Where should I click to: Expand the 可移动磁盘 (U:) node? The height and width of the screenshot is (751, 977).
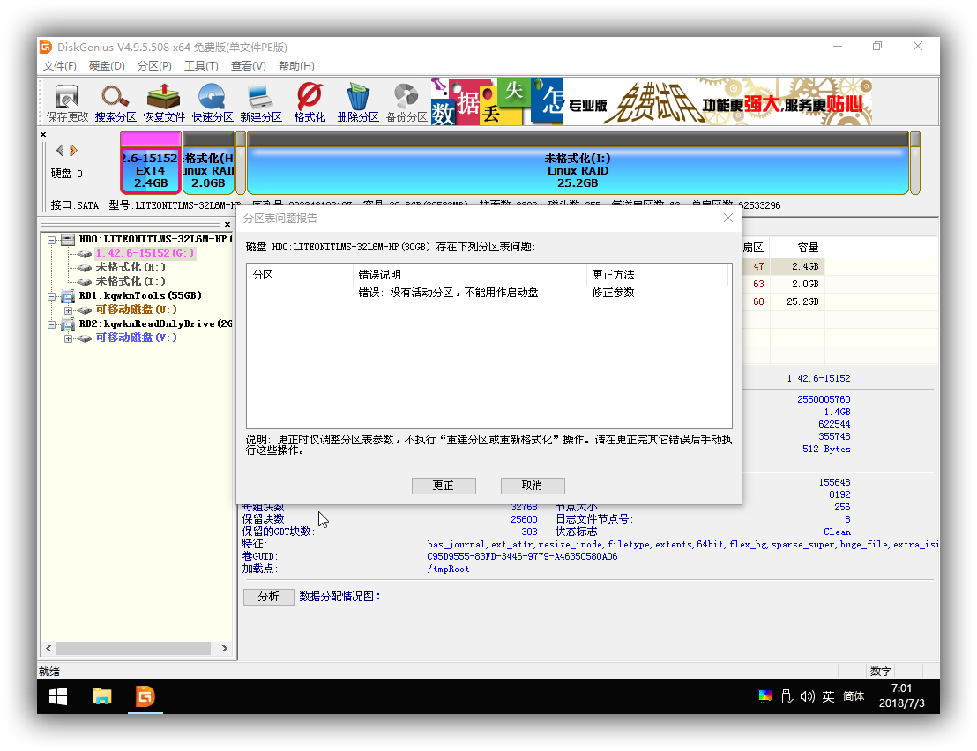pos(68,310)
